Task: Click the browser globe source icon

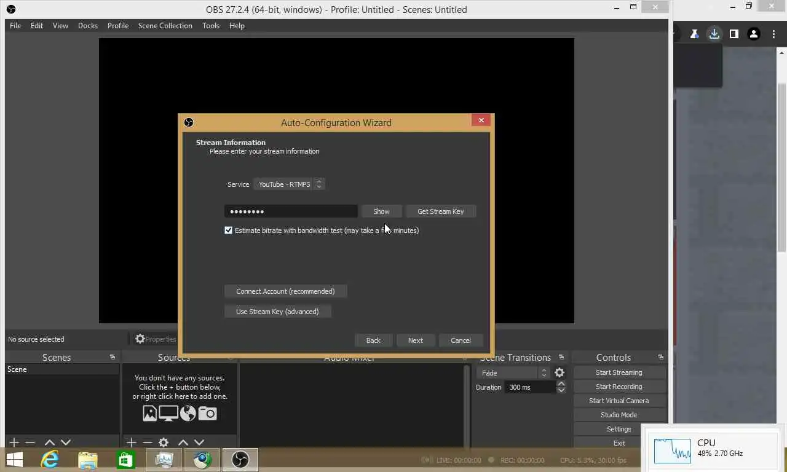Action: 188,414
